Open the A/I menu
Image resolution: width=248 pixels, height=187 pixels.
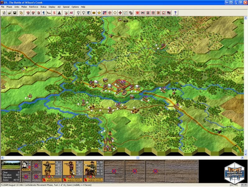pos(59,7)
